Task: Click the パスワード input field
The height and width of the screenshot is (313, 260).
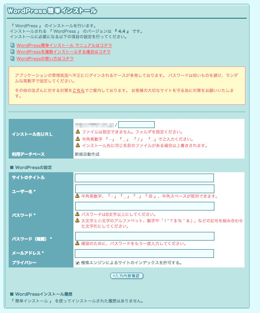Action: [145, 206]
